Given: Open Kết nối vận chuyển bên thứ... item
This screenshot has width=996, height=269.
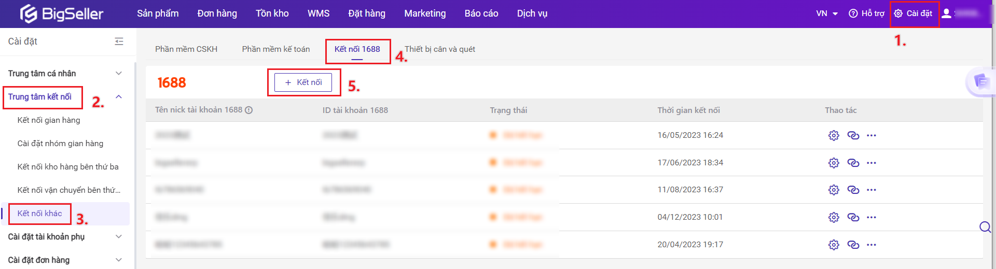Looking at the screenshot, I should 69,190.
